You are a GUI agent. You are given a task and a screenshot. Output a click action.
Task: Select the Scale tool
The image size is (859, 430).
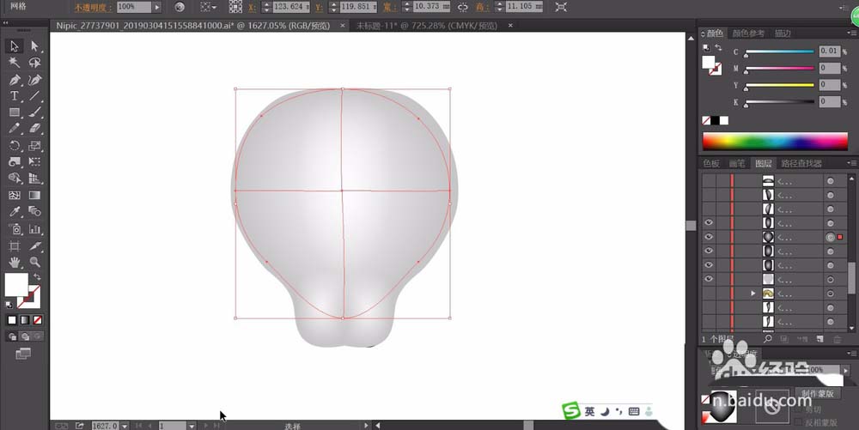[34, 146]
